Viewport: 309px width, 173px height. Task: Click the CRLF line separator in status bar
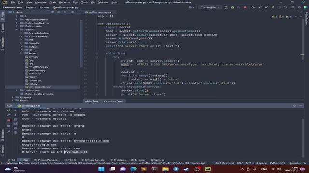tap(240, 163)
